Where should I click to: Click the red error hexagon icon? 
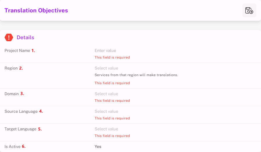tap(9, 37)
